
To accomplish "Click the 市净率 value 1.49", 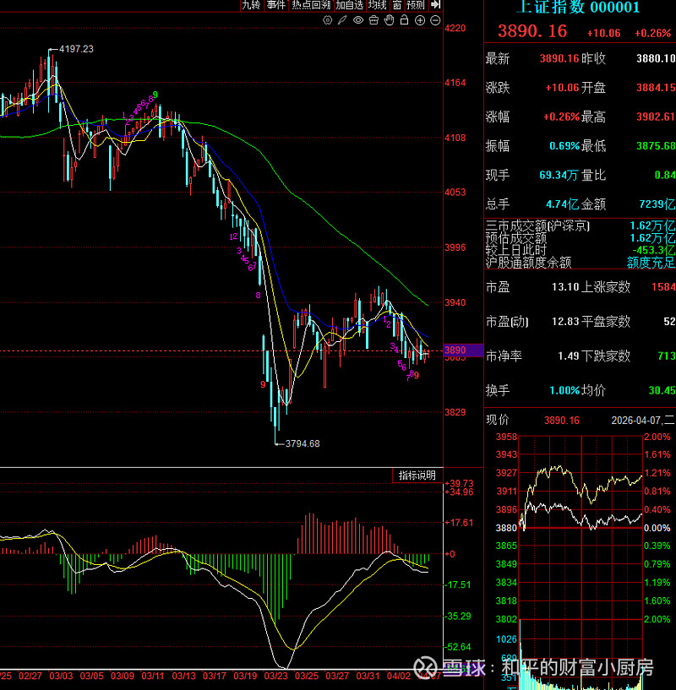I will pyautogui.click(x=569, y=356).
